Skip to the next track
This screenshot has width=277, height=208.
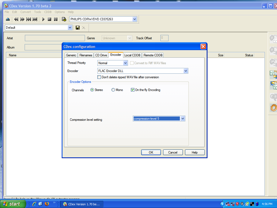[x=35, y=19]
